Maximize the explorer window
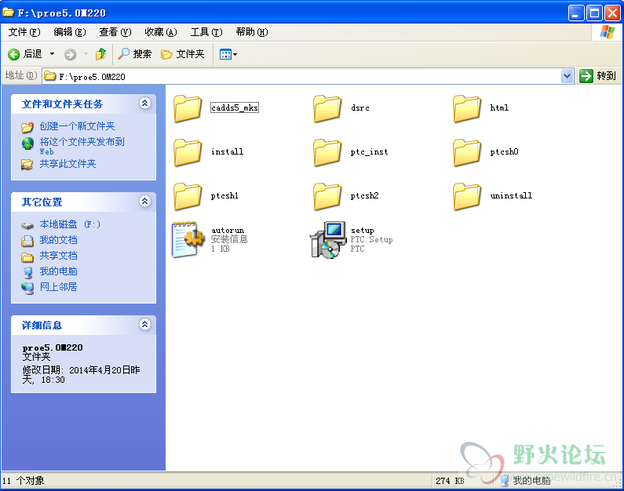Screen dimensions: 624x491 click(594, 13)
